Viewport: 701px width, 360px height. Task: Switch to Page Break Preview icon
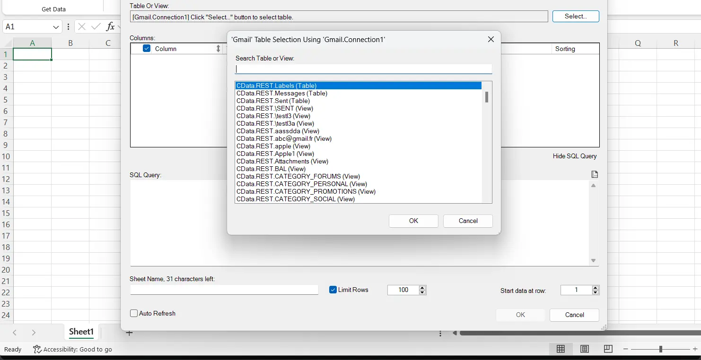pos(608,349)
